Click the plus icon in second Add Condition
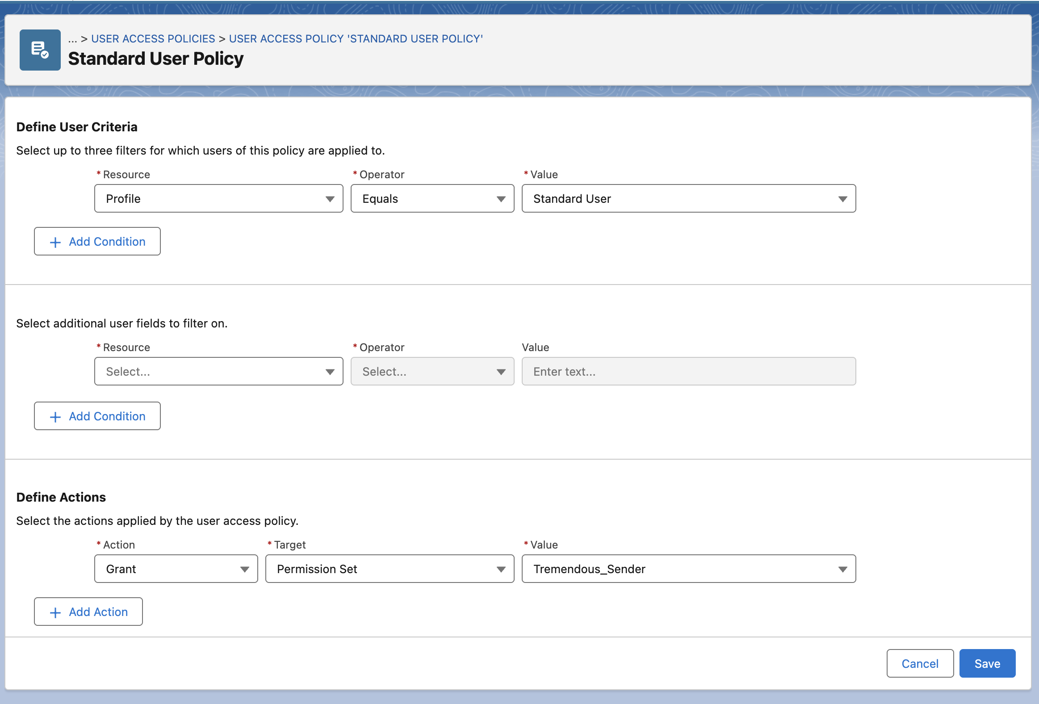 coord(55,417)
